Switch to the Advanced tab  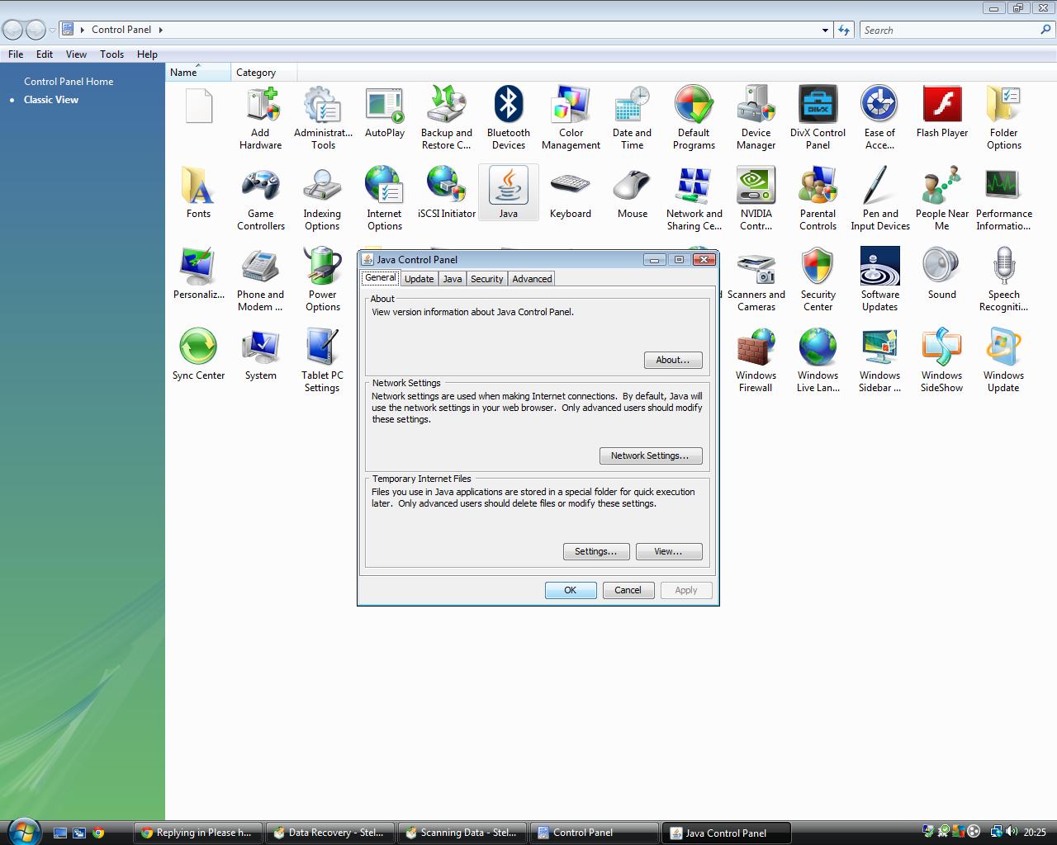click(x=532, y=279)
